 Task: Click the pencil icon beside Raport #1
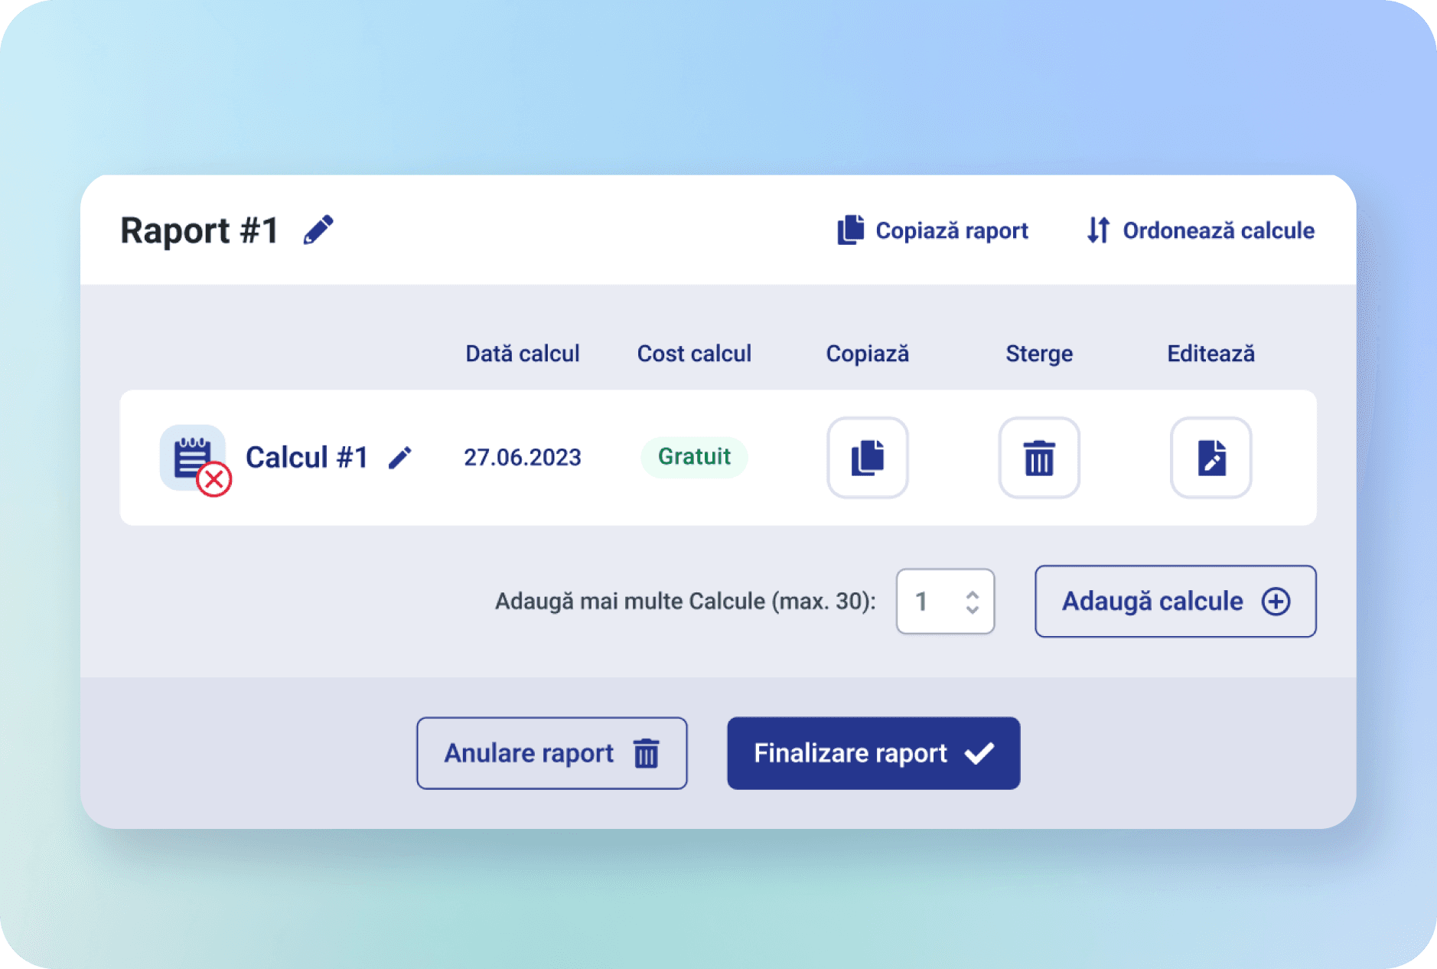coord(318,230)
